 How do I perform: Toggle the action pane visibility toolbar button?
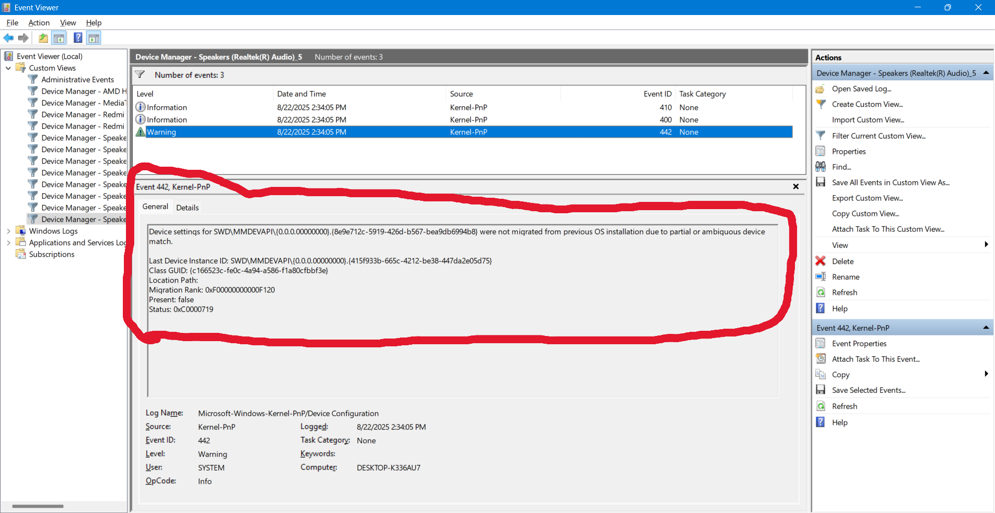pyautogui.click(x=93, y=38)
